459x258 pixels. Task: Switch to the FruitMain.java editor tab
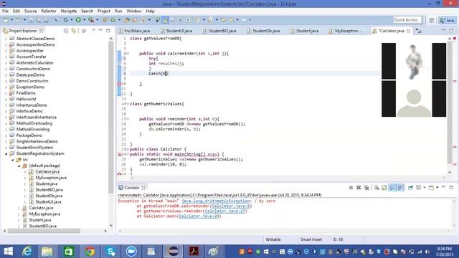[x=134, y=31]
